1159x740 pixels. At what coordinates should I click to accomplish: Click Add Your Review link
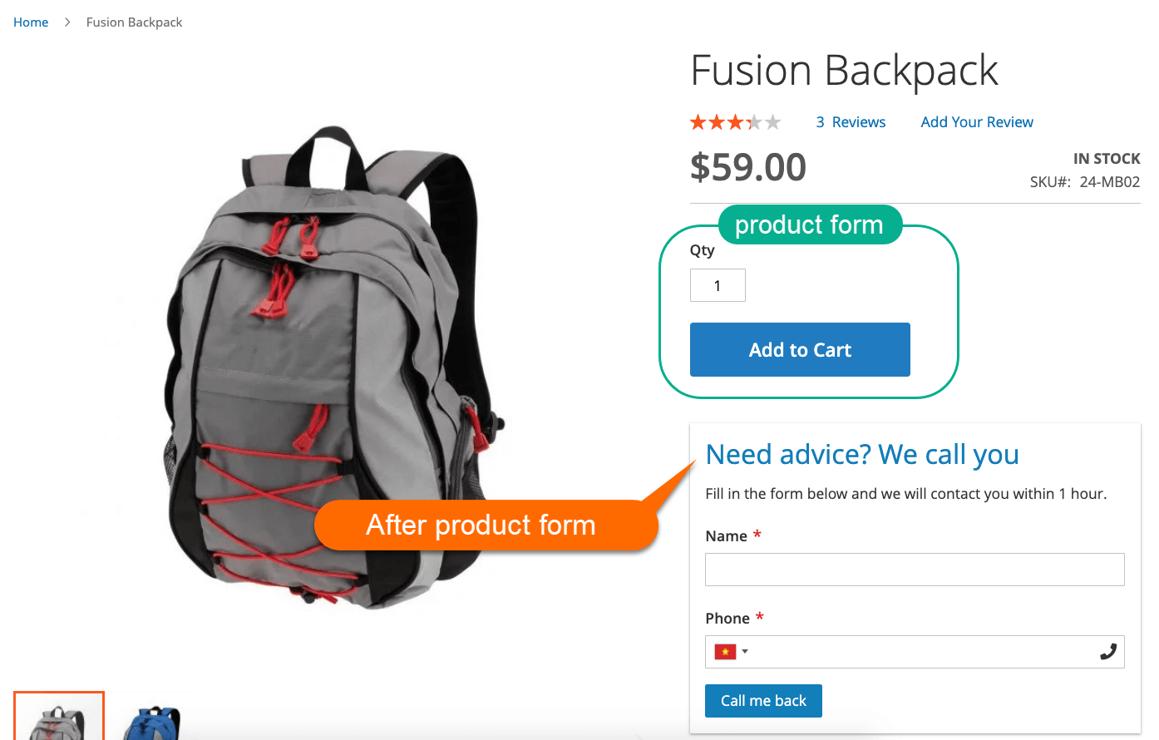(977, 122)
